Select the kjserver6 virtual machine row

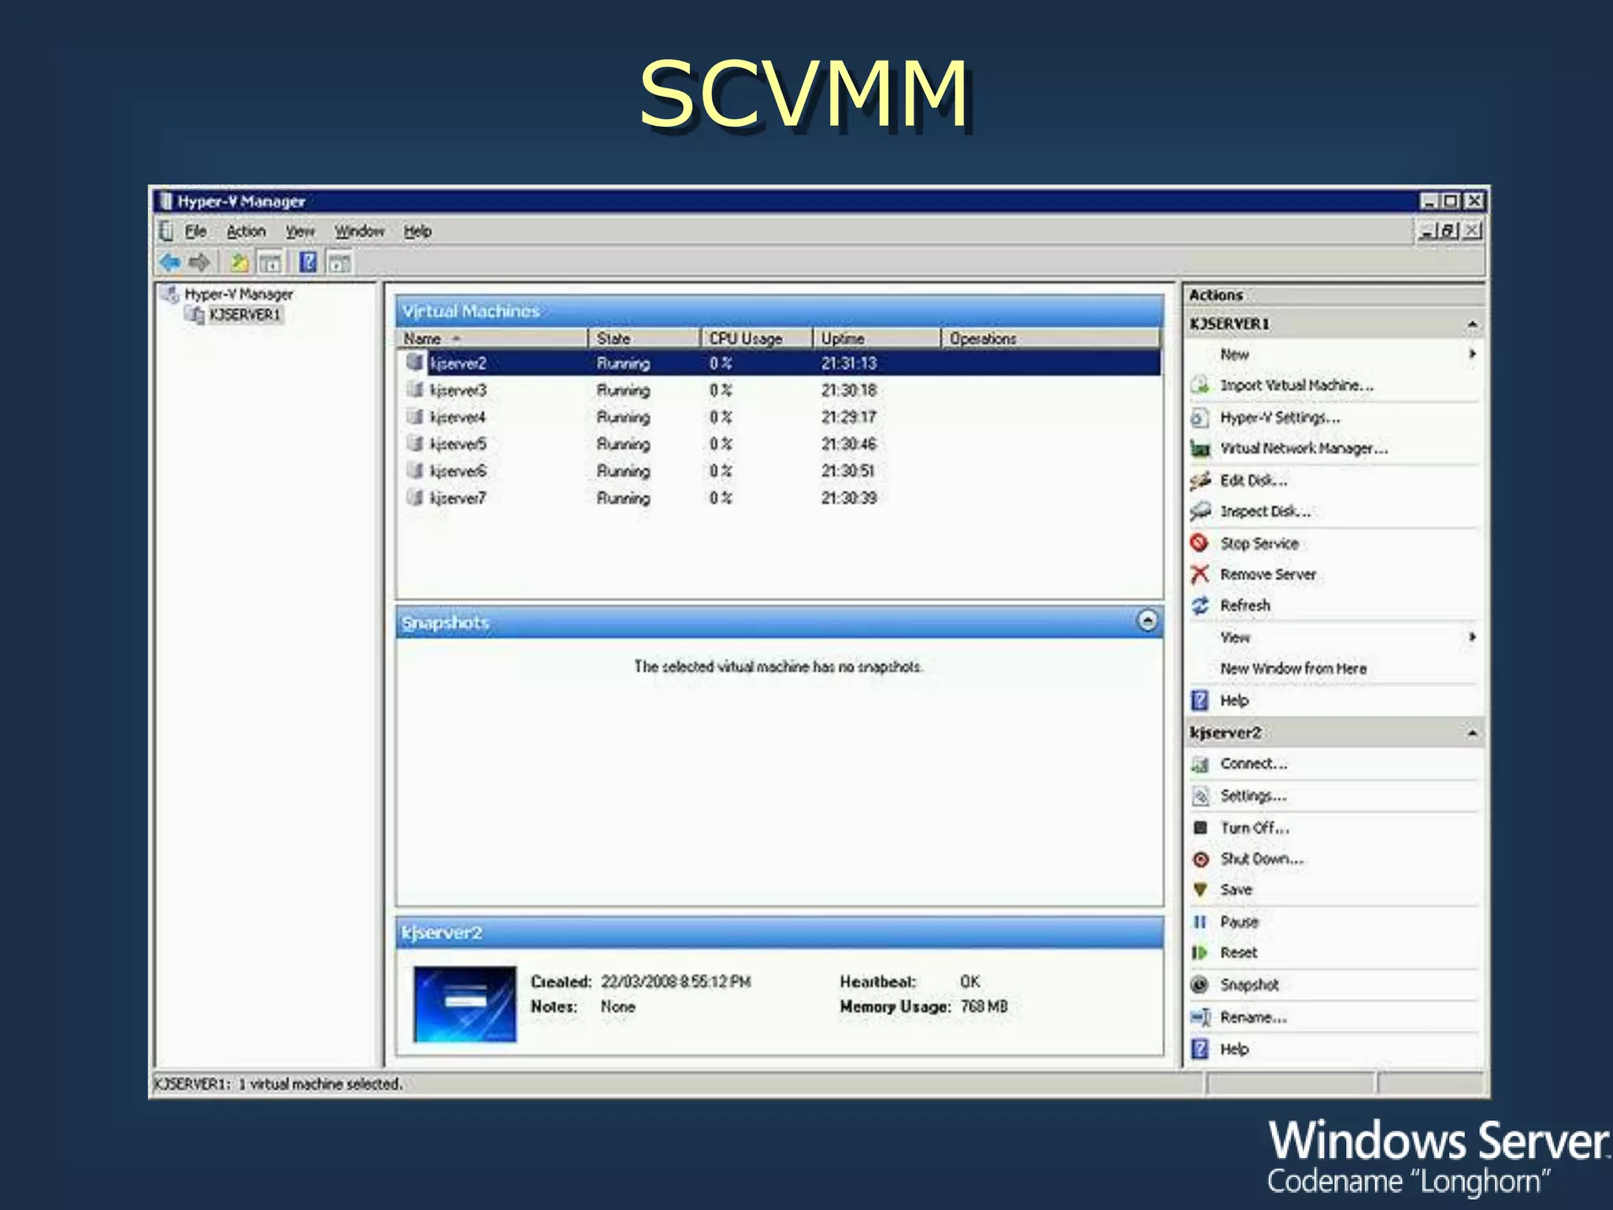(780, 471)
